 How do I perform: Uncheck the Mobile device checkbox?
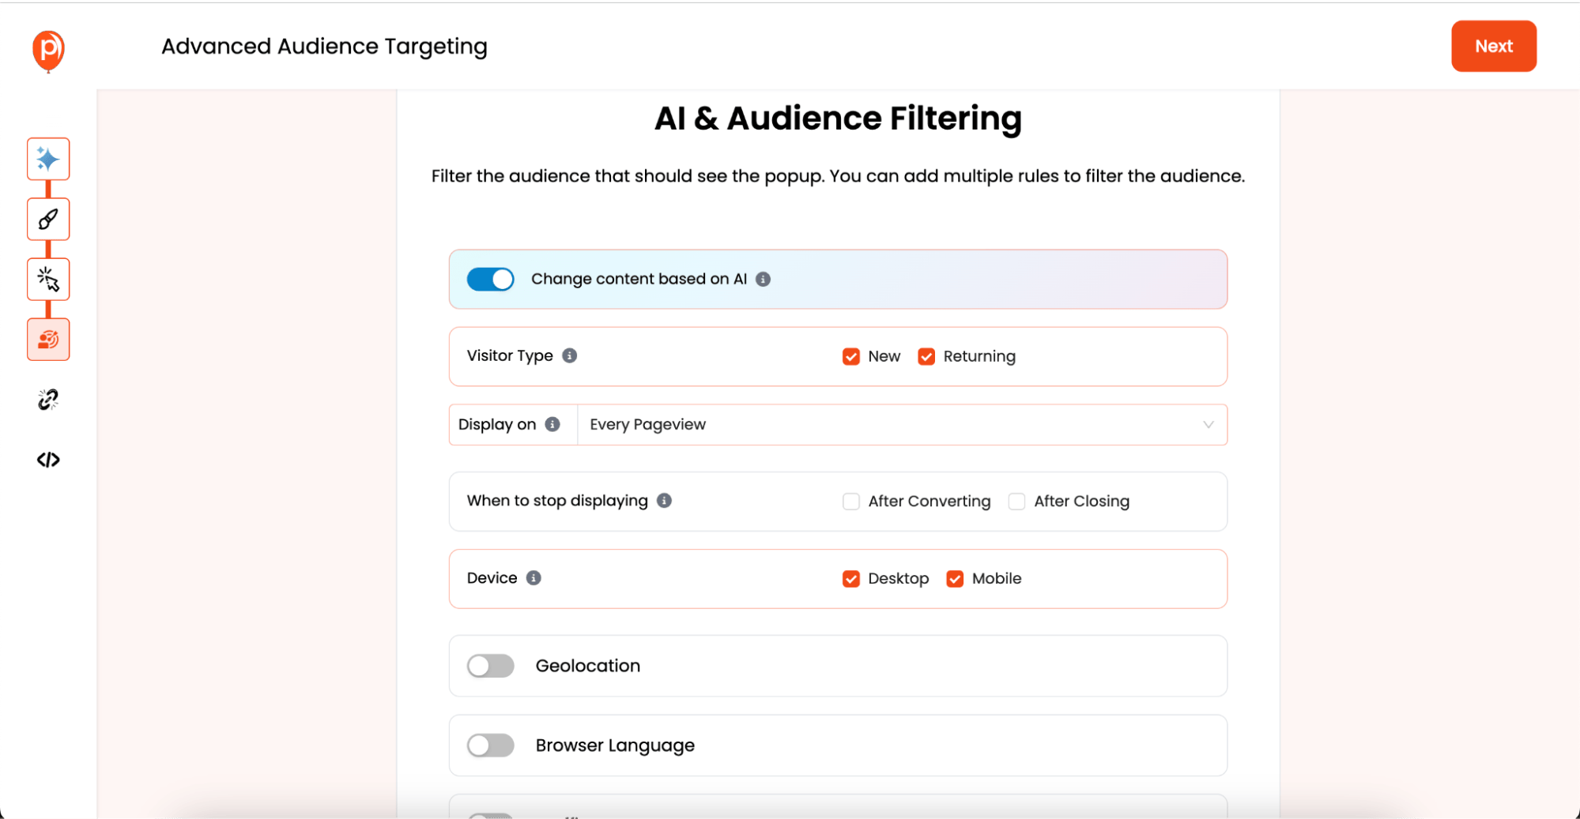955,579
